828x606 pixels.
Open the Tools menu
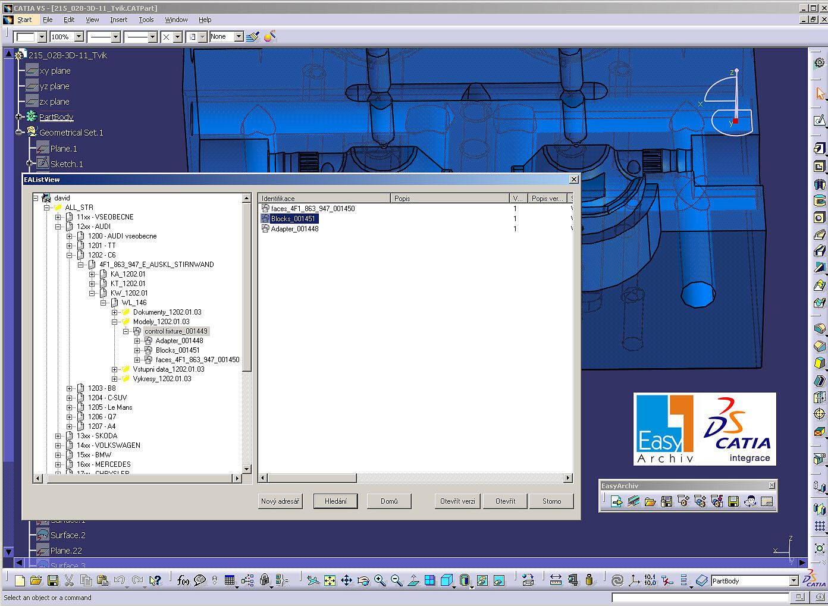click(146, 20)
